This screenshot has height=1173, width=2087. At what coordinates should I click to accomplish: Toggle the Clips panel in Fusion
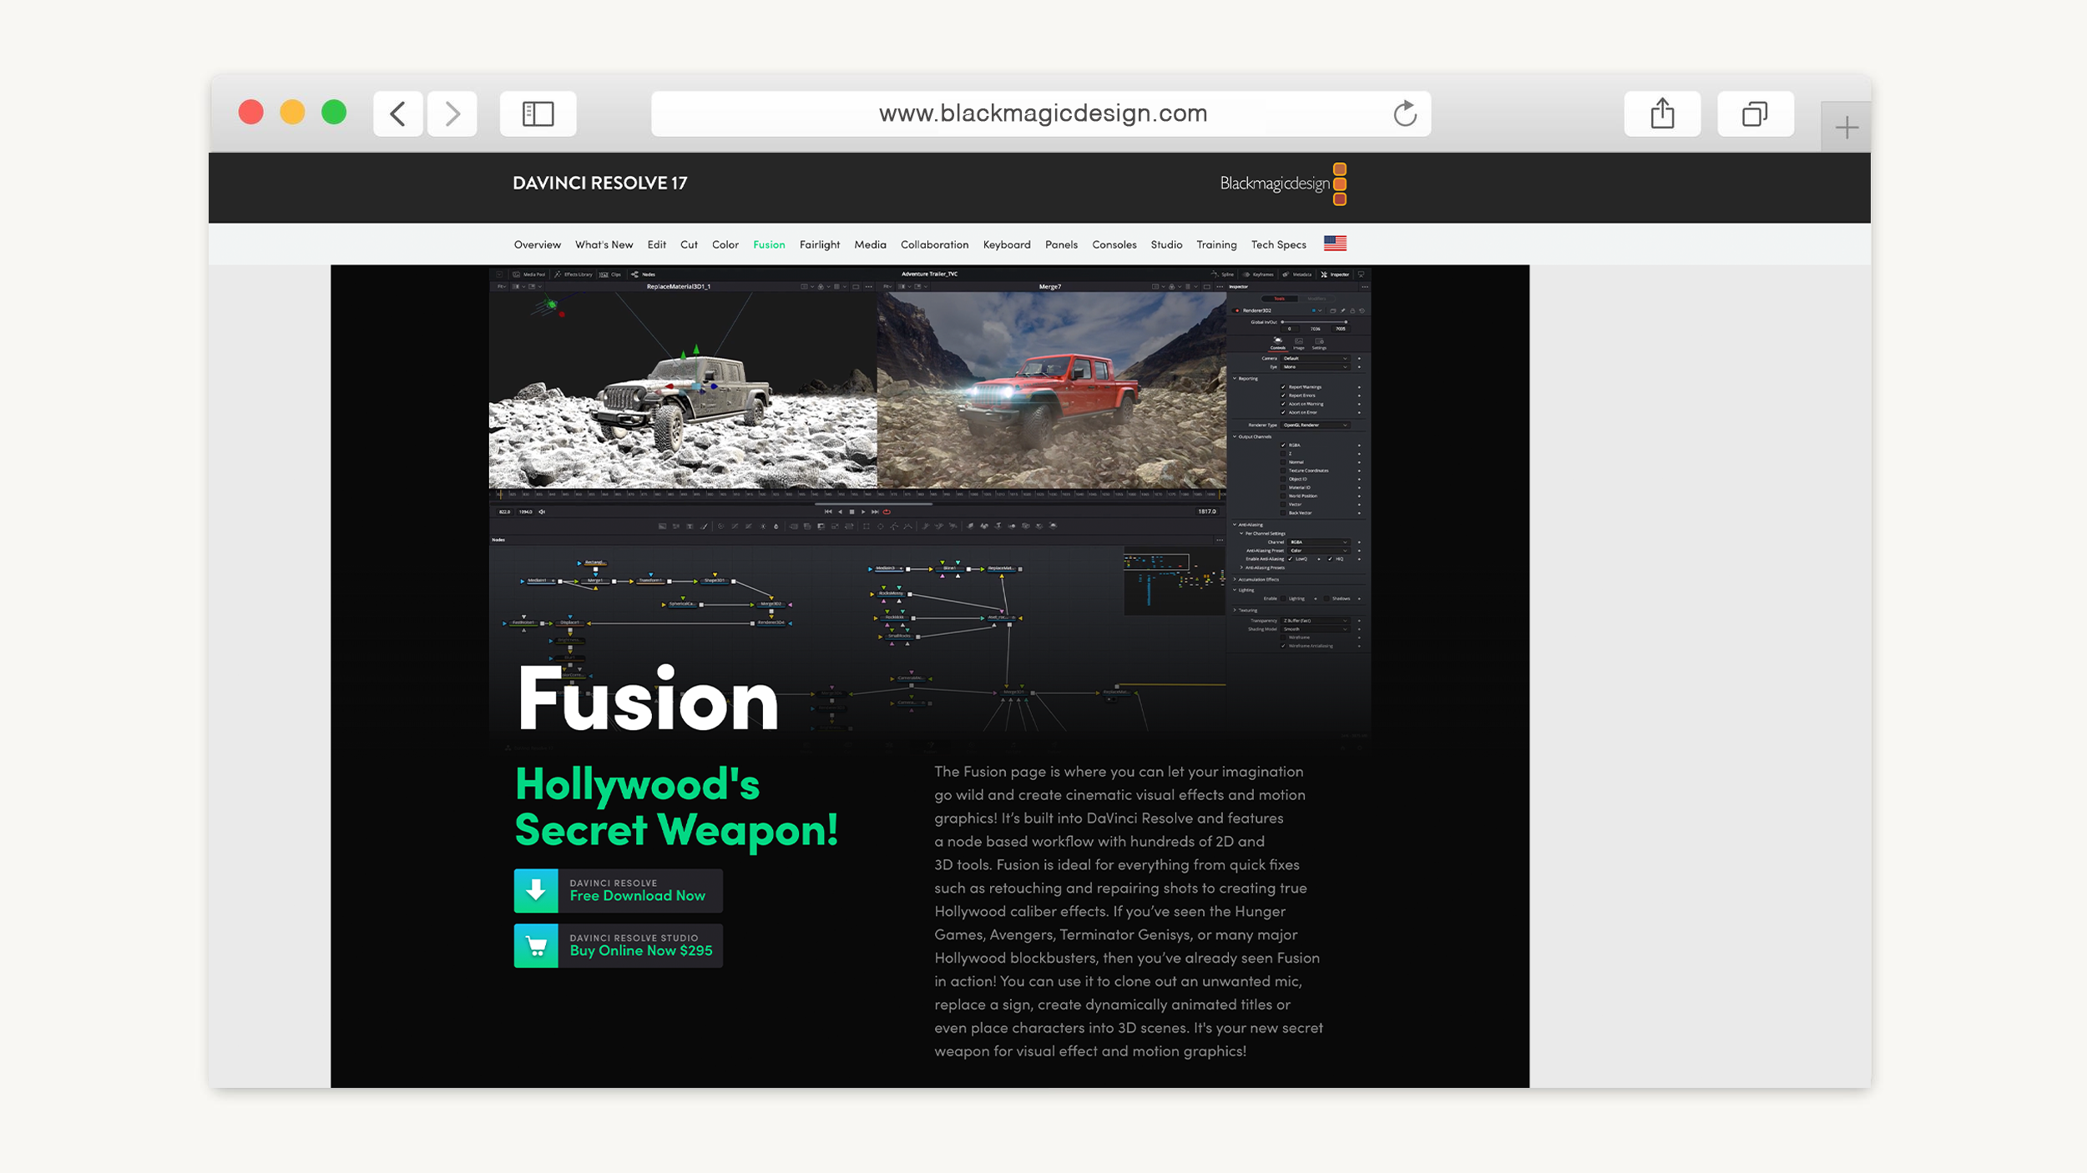click(x=610, y=274)
